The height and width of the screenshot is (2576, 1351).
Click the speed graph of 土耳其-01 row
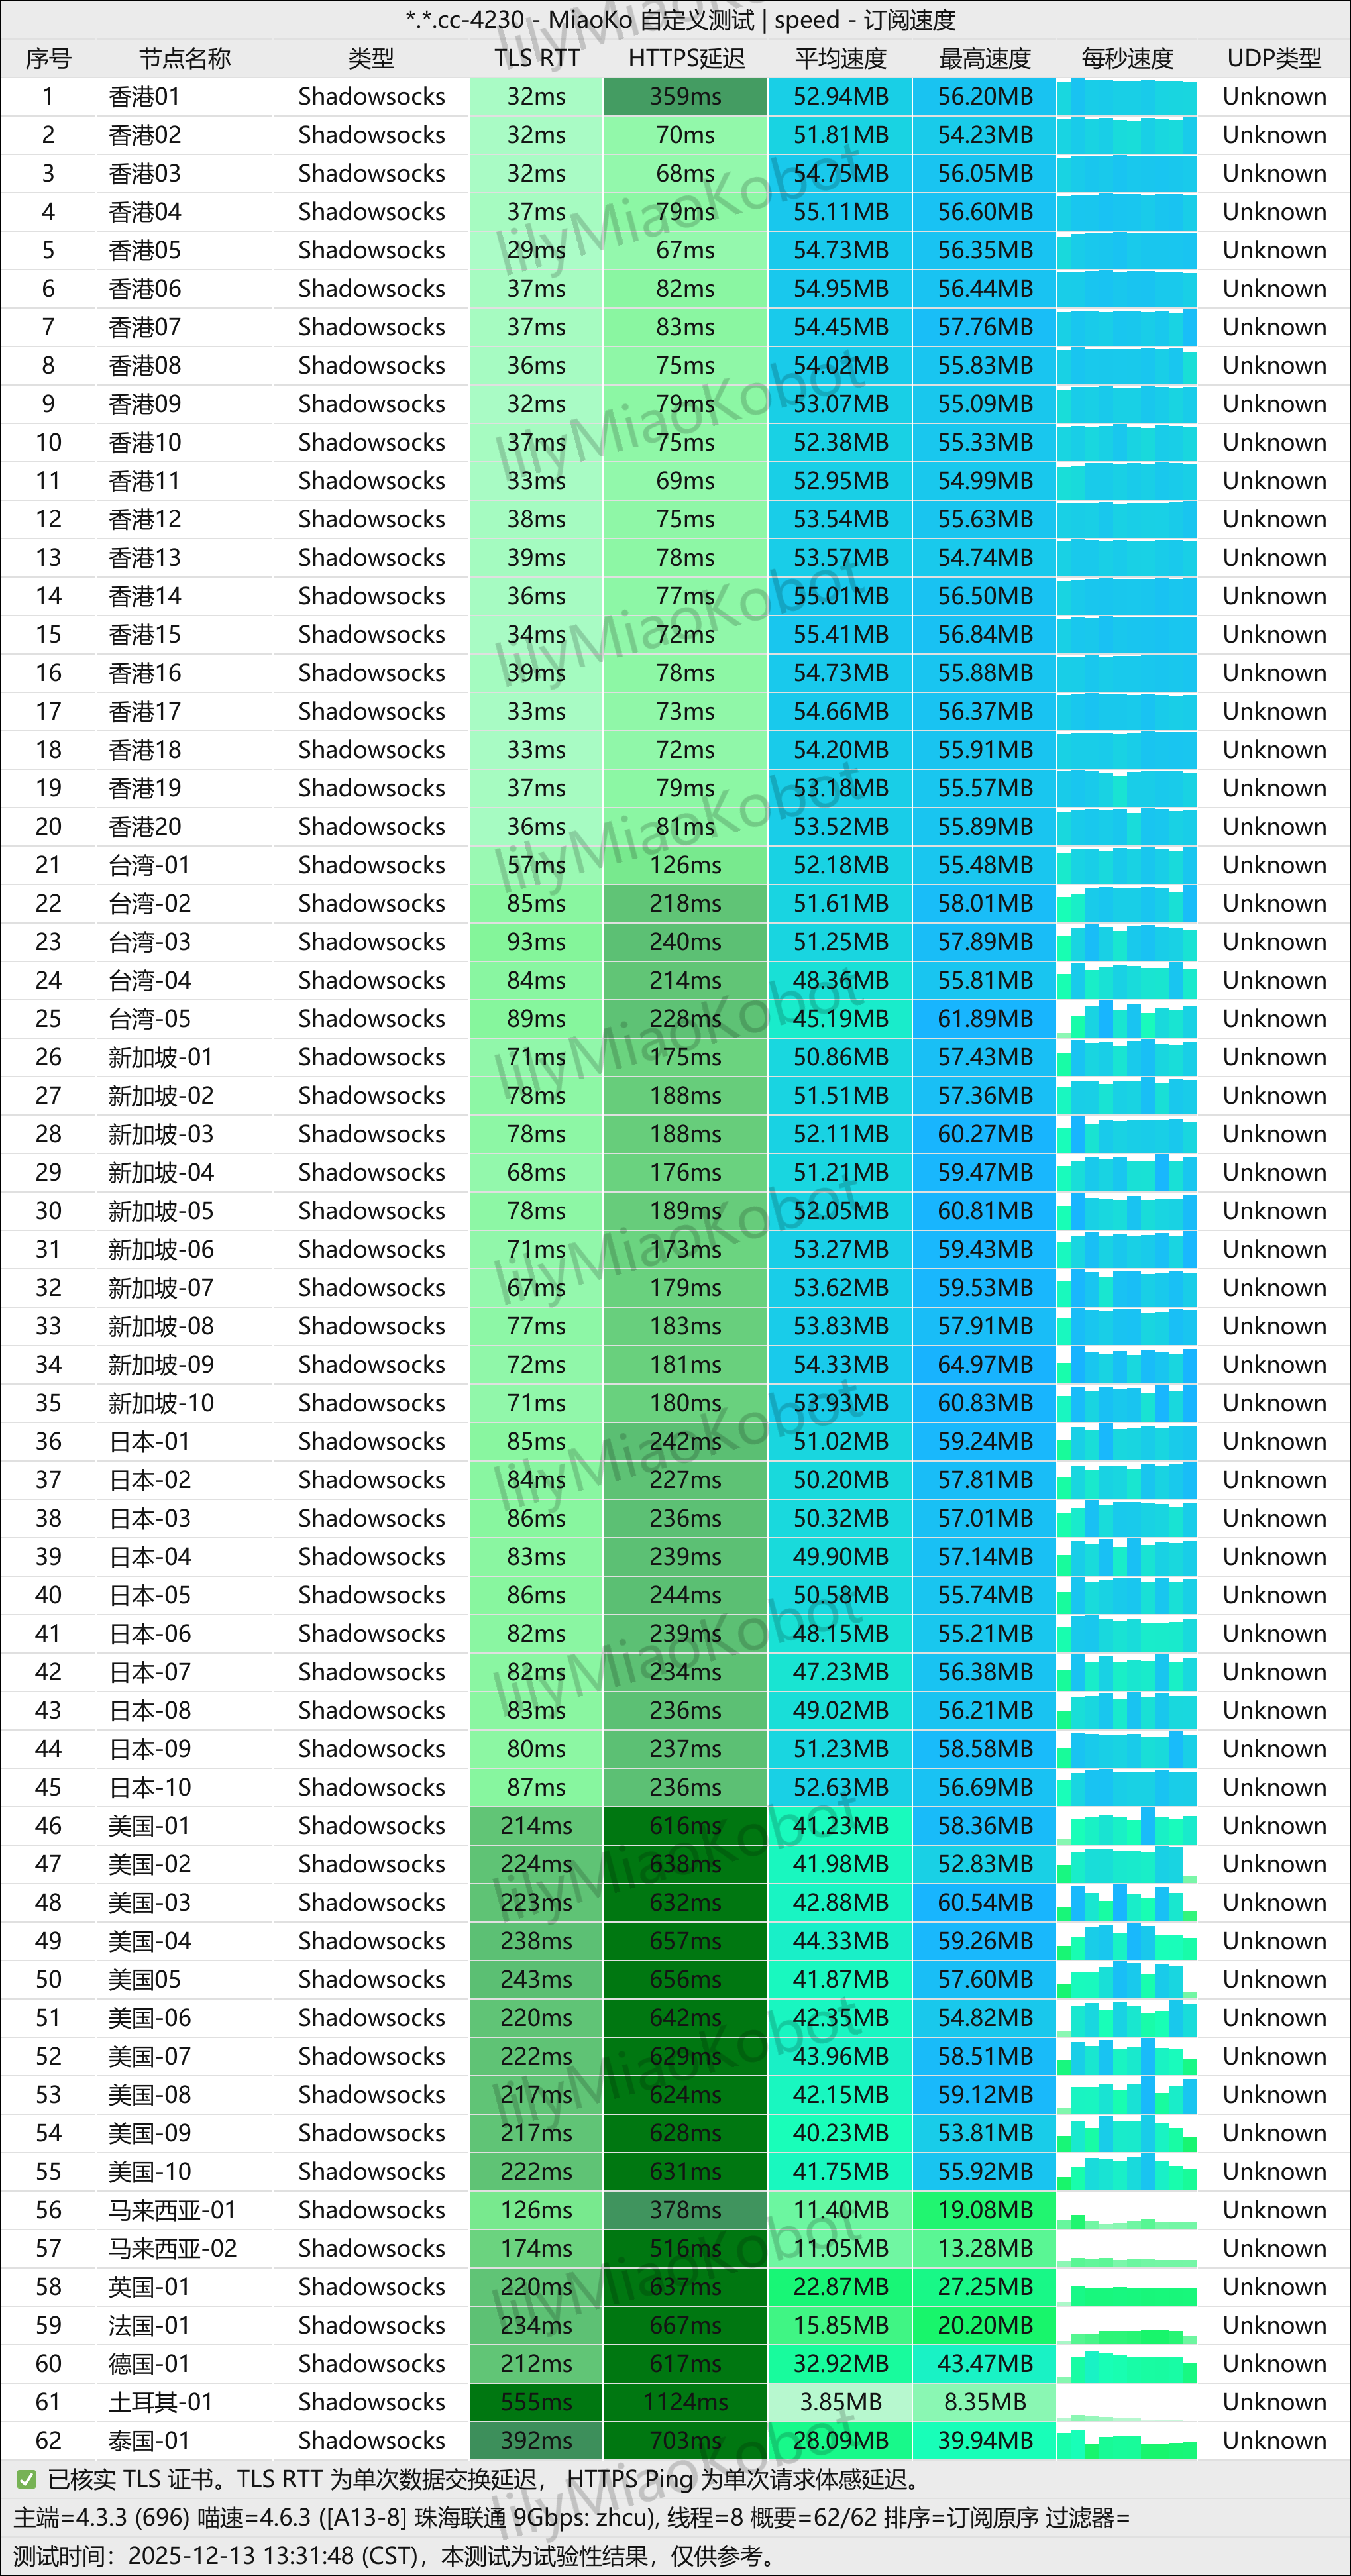(1126, 2401)
